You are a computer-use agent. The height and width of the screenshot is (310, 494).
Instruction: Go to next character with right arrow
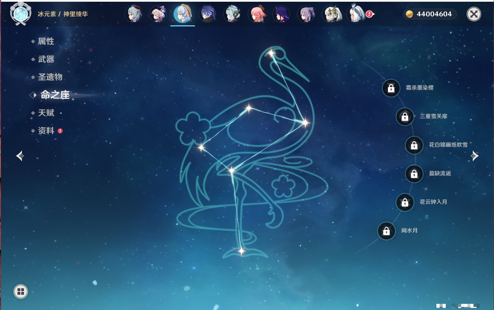coord(474,156)
